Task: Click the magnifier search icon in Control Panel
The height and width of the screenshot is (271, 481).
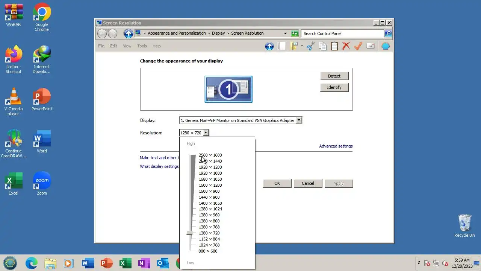Action: tap(388, 33)
